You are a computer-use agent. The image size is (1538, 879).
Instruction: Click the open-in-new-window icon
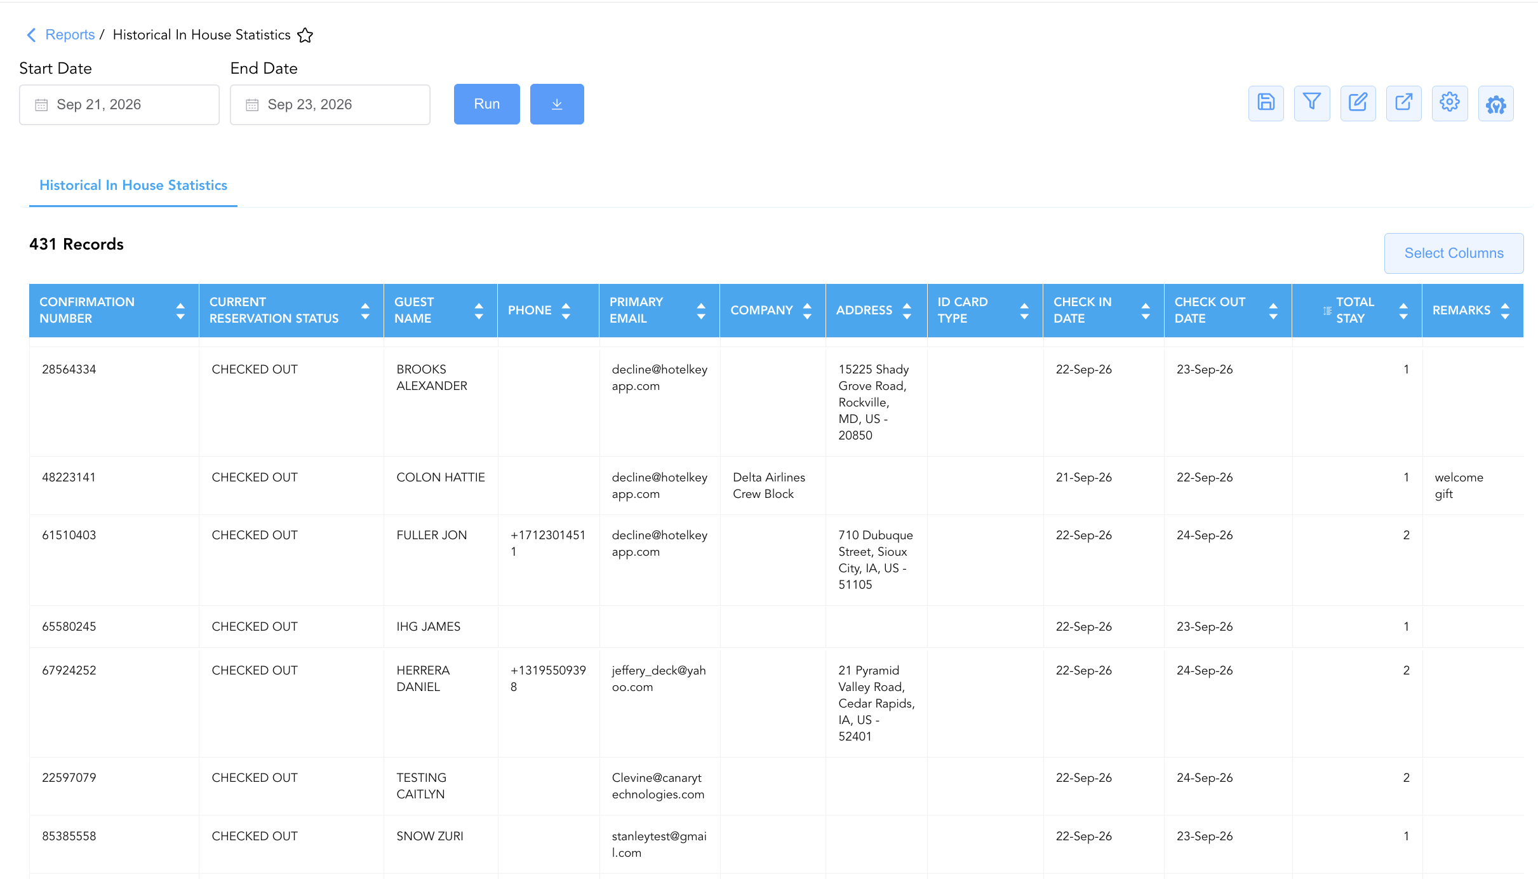(1403, 103)
